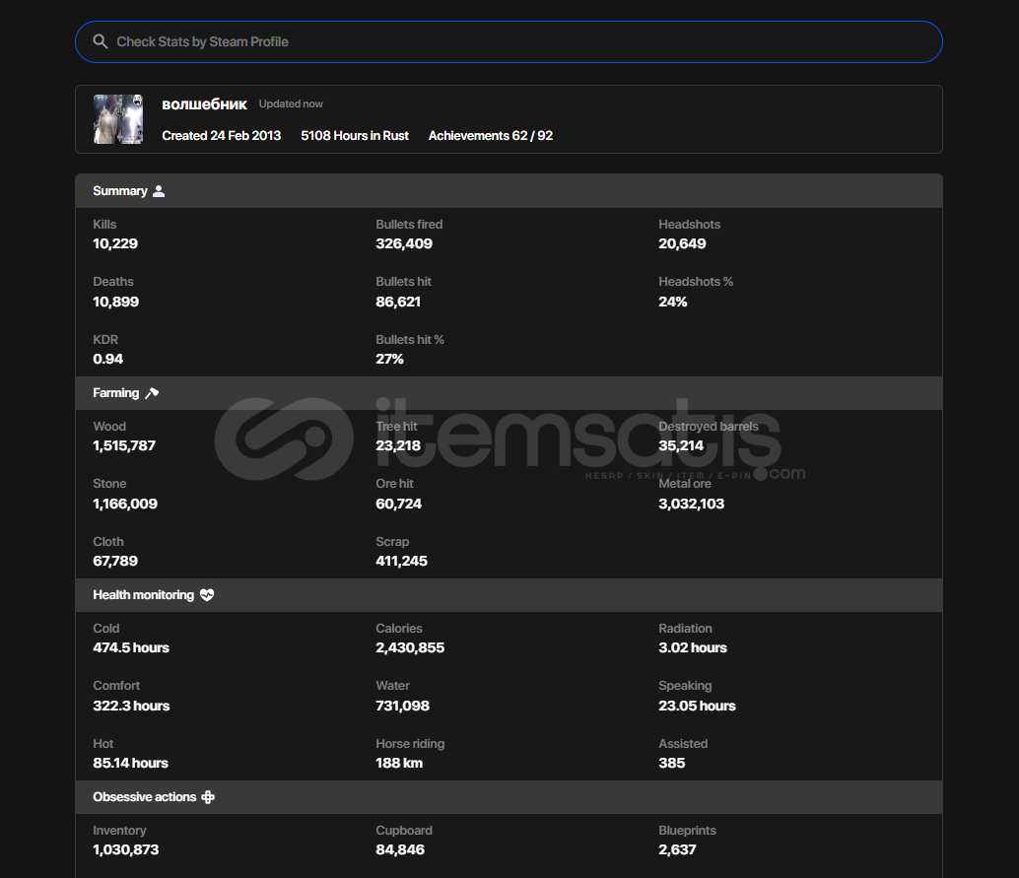The height and width of the screenshot is (878, 1019).
Task: Select Stone value 1,166,009
Action: [x=125, y=504]
